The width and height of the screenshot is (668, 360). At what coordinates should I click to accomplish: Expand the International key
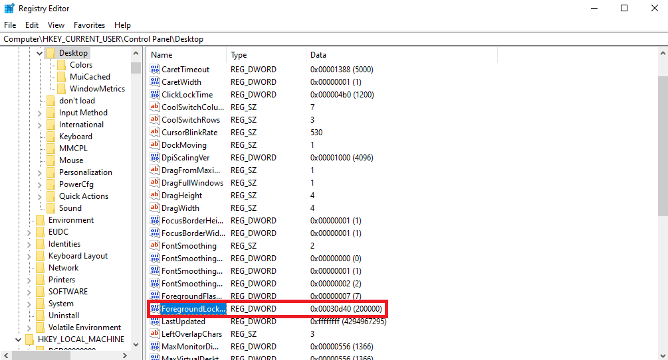point(39,125)
